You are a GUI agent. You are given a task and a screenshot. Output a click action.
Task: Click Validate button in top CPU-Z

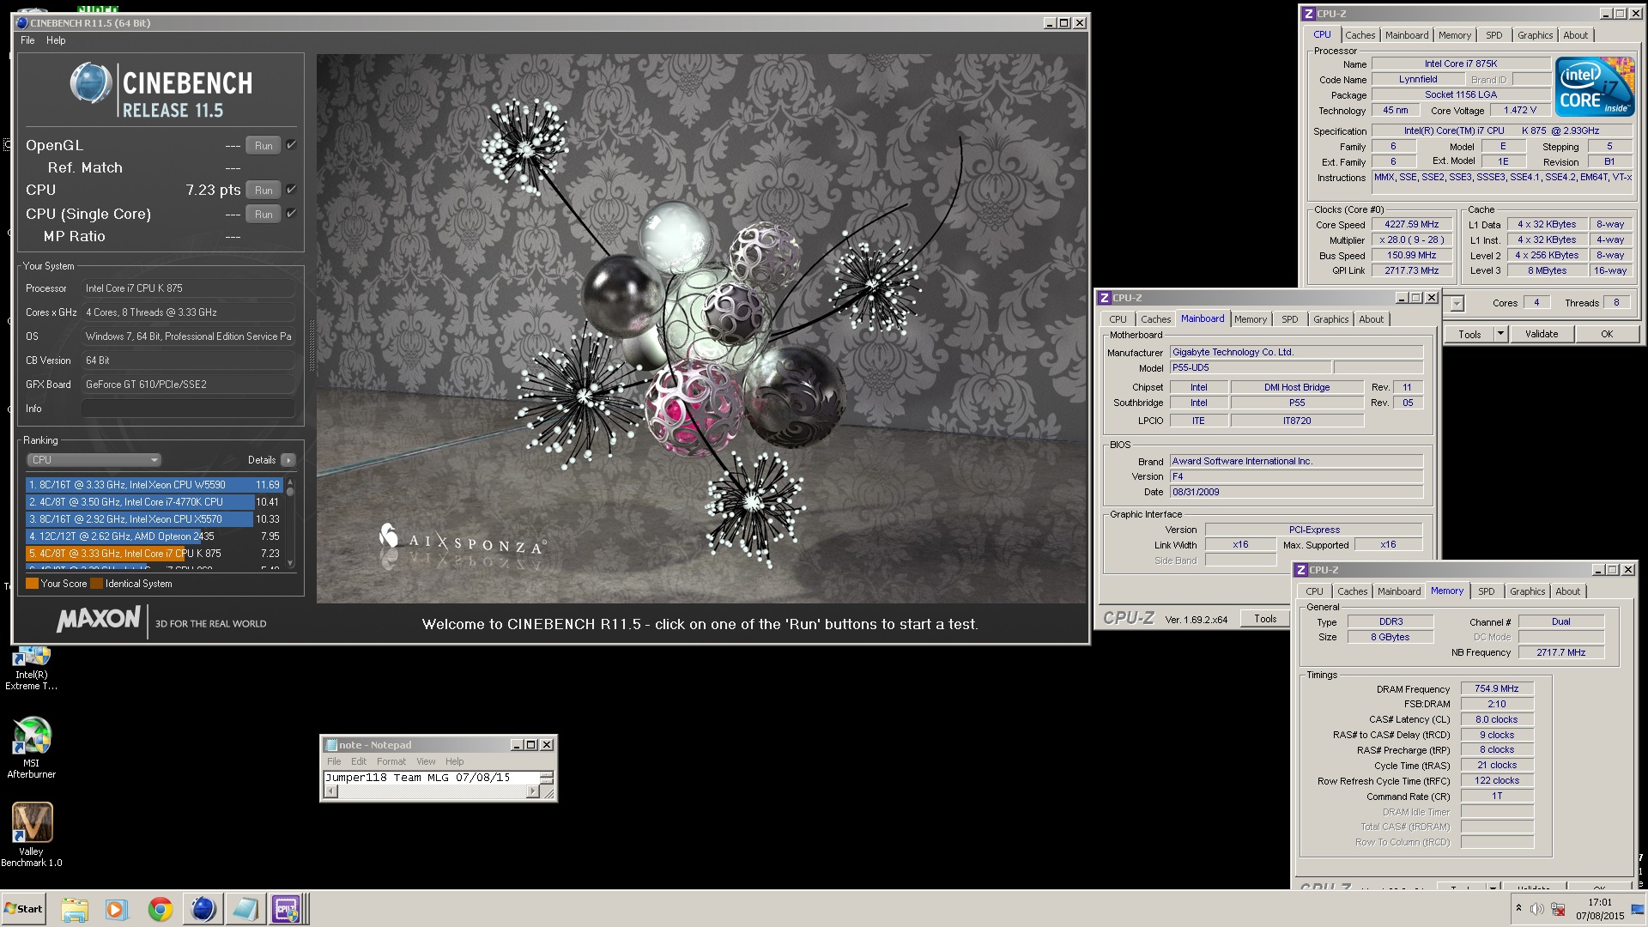[x=1541, y=334]
